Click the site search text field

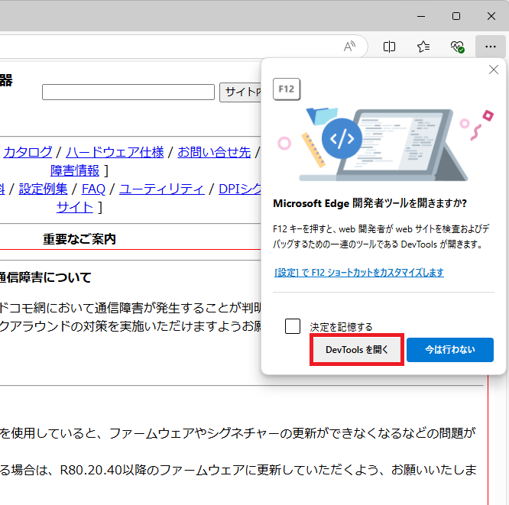point(128,92)
